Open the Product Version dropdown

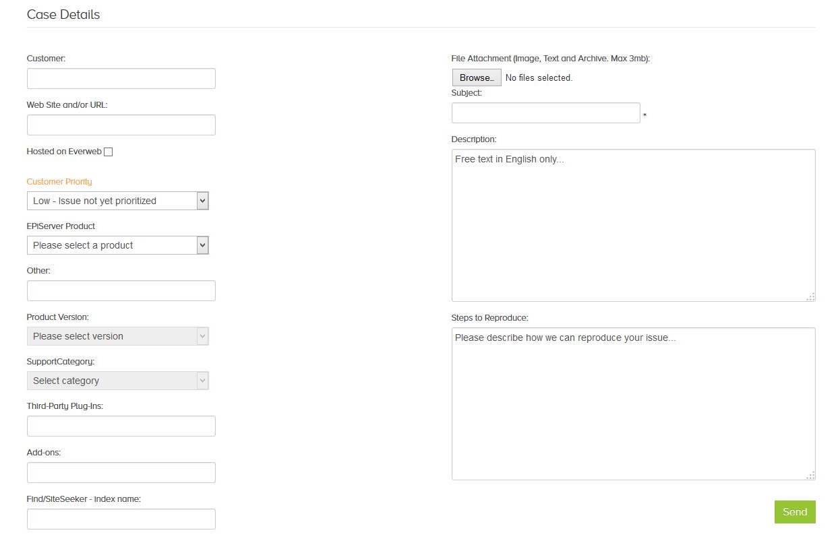point(117,335)
